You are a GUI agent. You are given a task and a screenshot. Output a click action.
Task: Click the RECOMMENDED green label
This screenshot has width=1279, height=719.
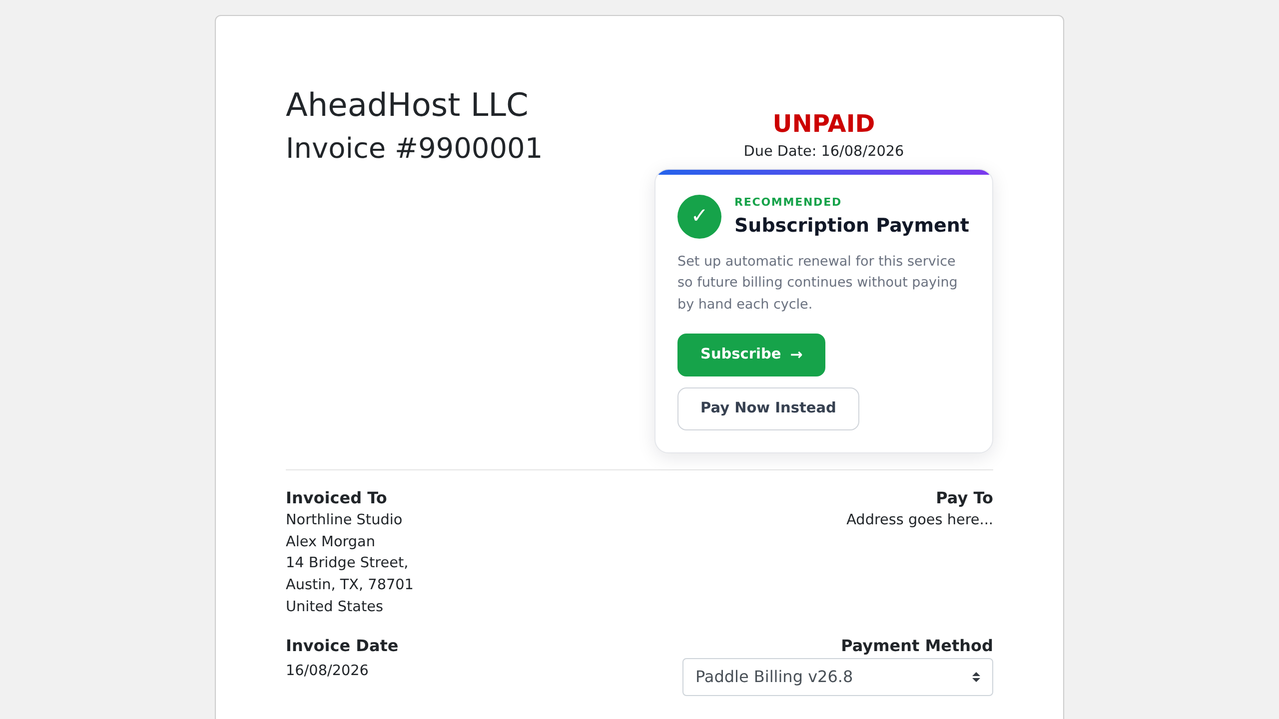click(x=788, y=202)
